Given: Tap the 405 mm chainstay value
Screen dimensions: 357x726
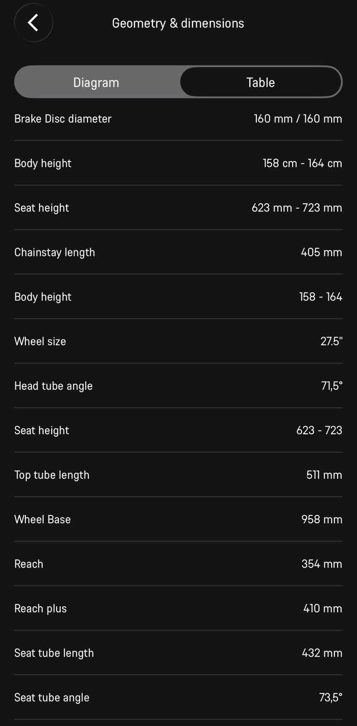Looking at the screenshot, I should point(322,252).
